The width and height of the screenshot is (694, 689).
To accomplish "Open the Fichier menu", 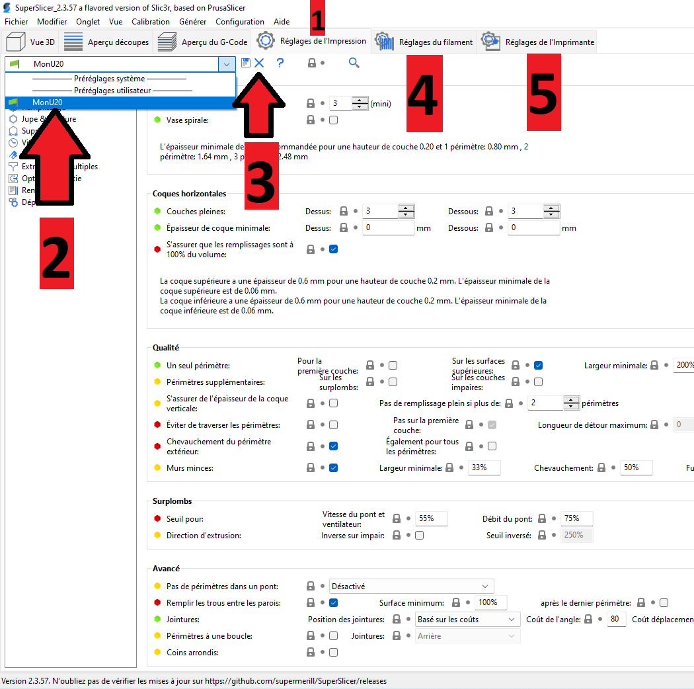I will point(17,22).
